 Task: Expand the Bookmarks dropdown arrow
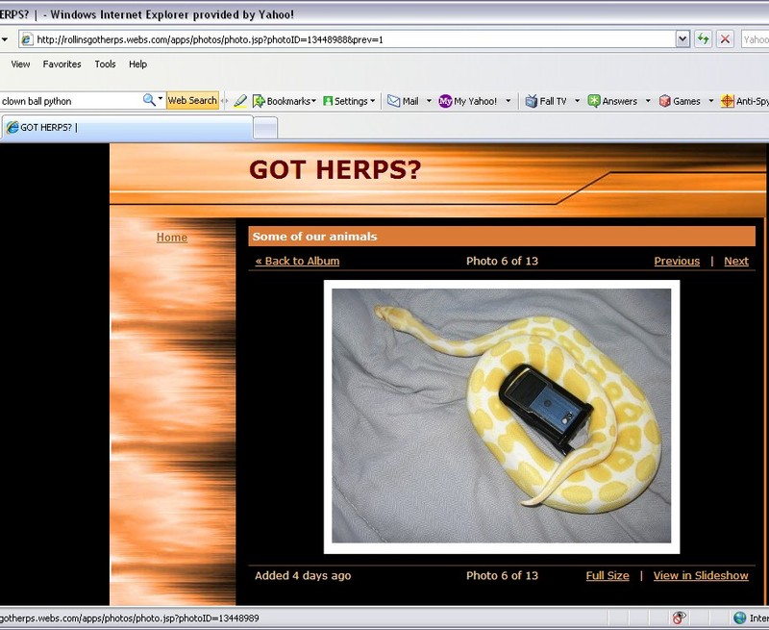click(x=314, y=101)
